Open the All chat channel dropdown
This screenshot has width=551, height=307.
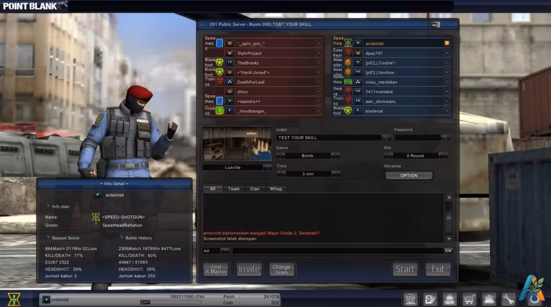coord(225,251)
